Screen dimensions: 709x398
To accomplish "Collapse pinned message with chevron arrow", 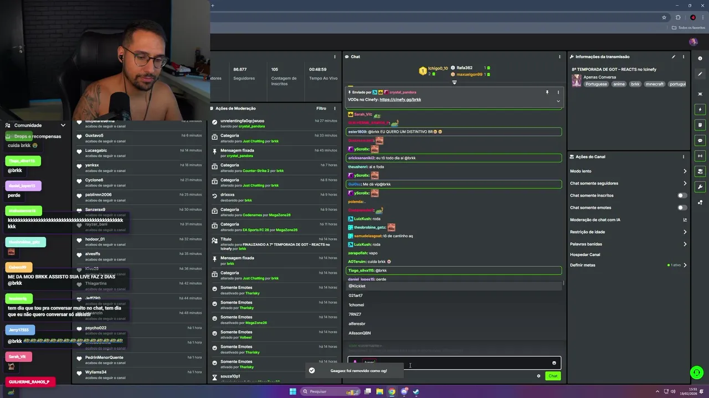I will point(558,101).
